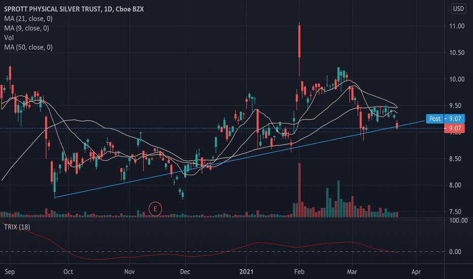
Task: Click the 2021 time axis label
Action: [247, 272]
